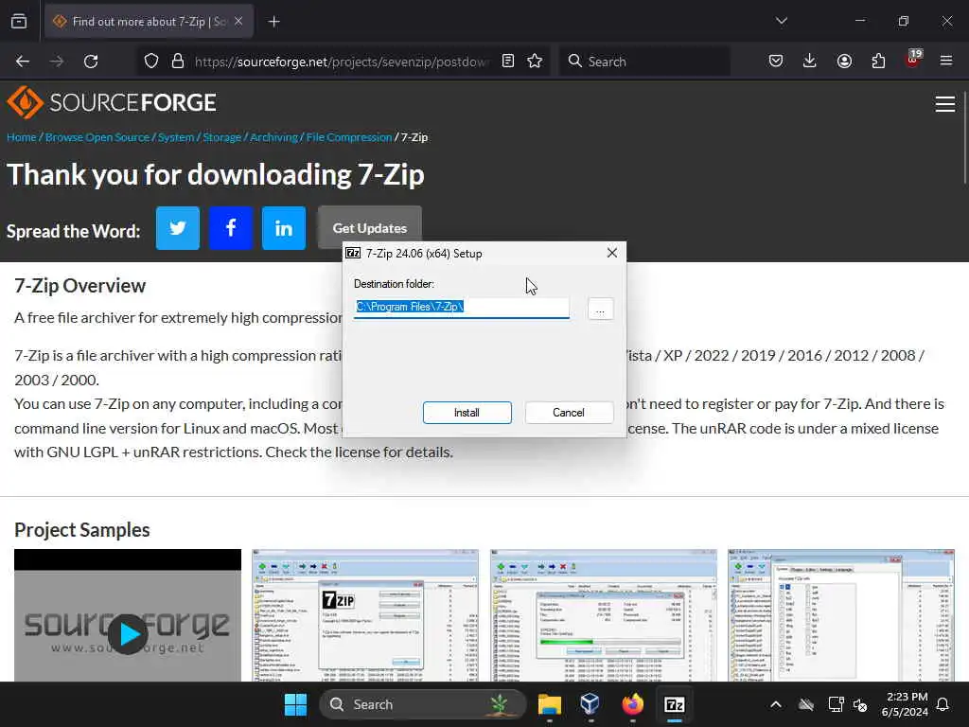Share on LinkedIn icon button
Image resolution: width=969 pixels, height=727 pixels.
(x=284, y=228)
